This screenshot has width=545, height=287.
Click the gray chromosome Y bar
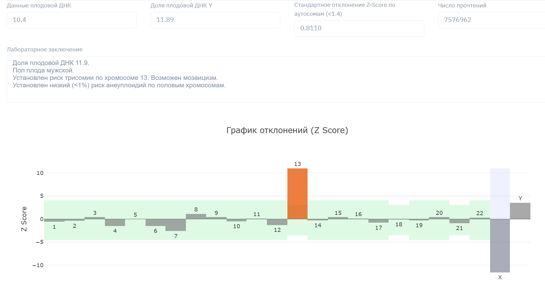click(520, 211)
